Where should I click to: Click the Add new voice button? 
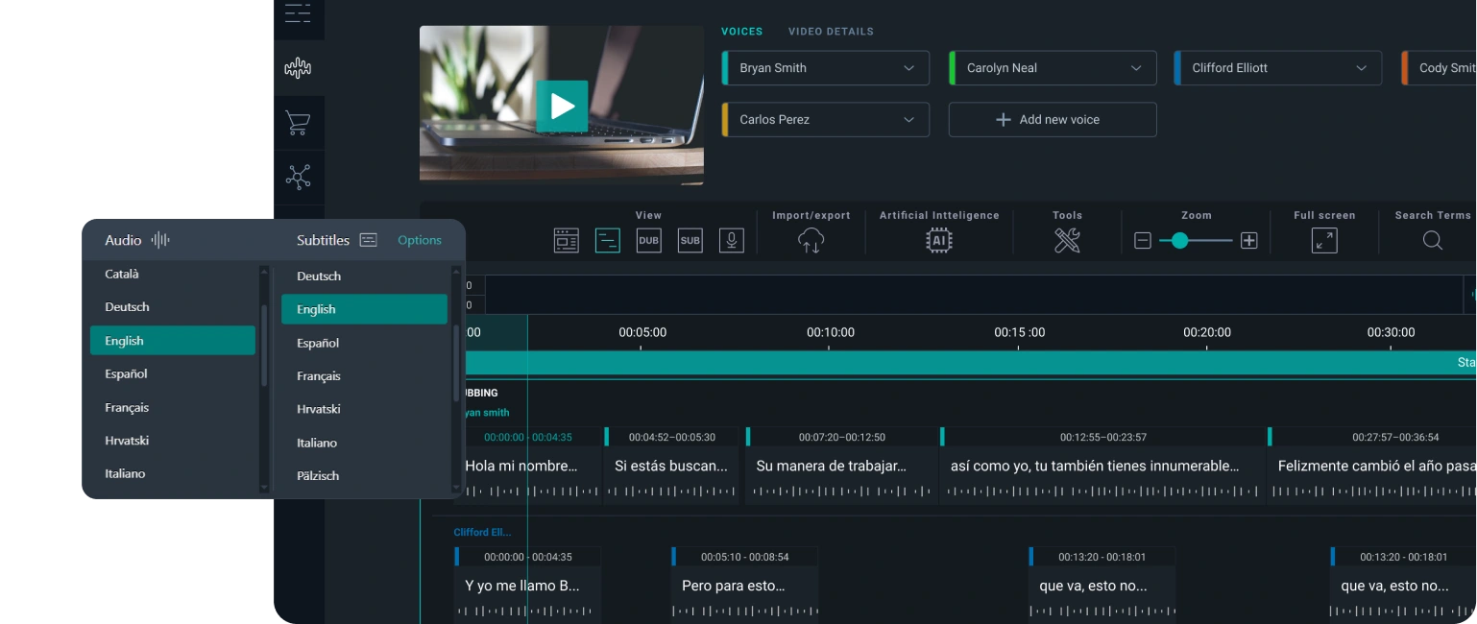(1053, 120)
